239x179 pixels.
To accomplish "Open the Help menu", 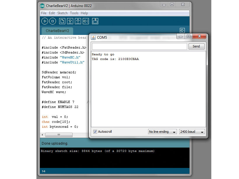I will [x=84, y=13].
